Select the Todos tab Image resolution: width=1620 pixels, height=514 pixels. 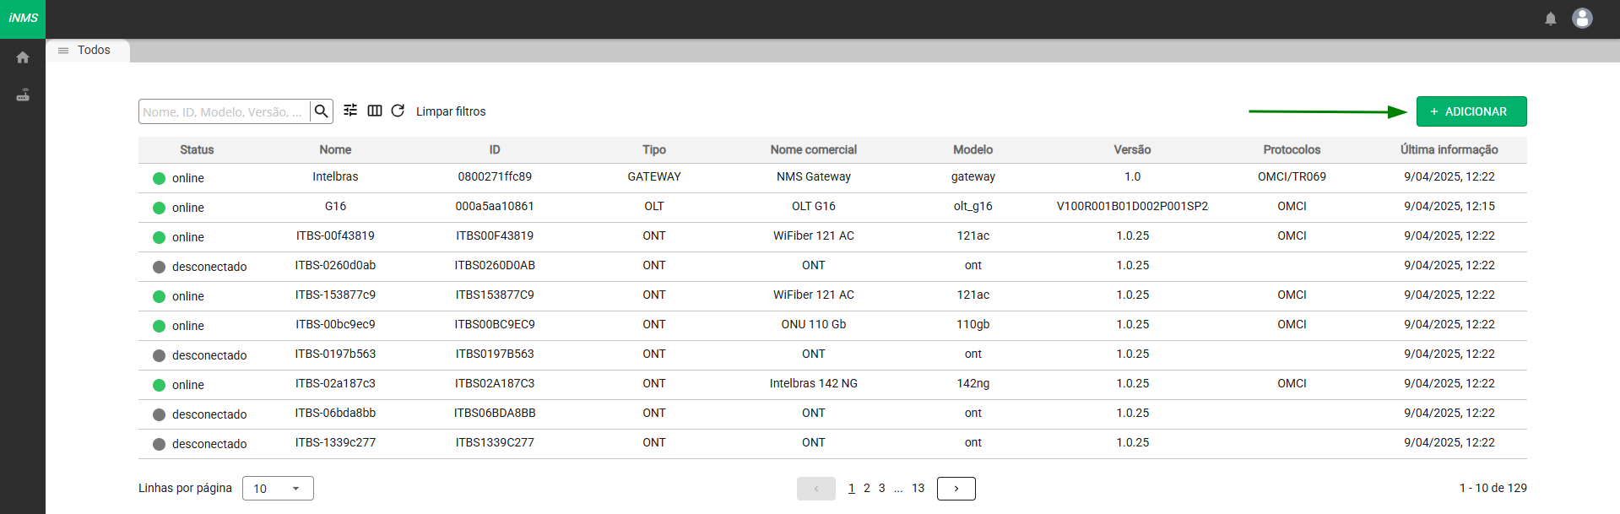coord(88,51)
